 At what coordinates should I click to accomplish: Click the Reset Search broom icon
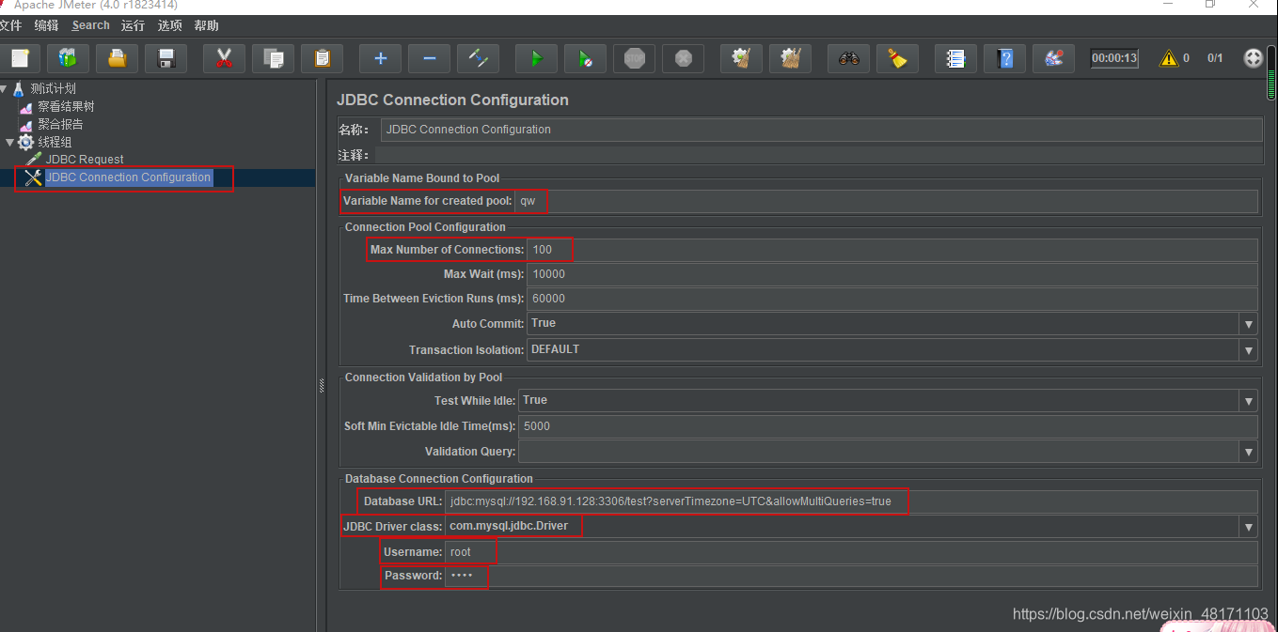[x=897, y=58]
